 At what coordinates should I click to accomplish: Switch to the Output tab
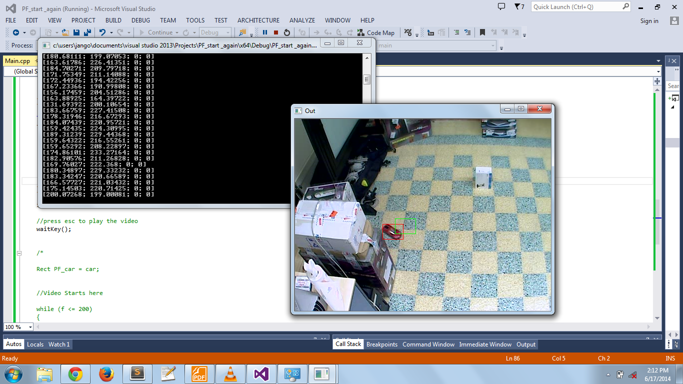tap(526, 344)
